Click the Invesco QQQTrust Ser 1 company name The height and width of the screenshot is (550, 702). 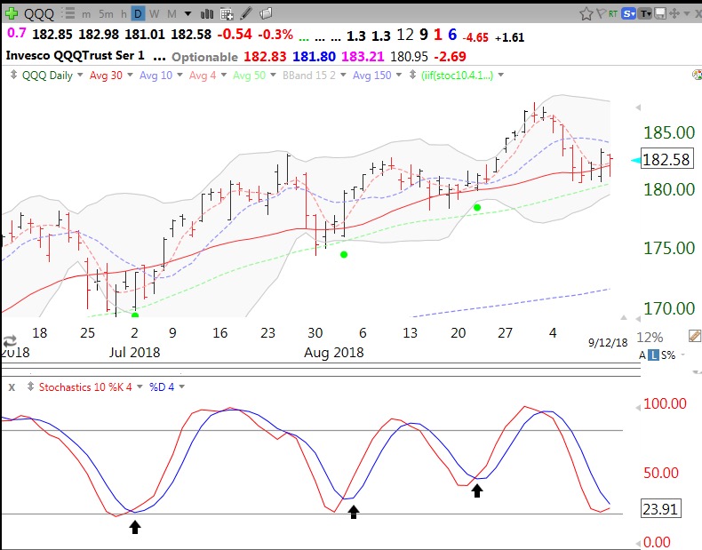click(x=75, y=55)
